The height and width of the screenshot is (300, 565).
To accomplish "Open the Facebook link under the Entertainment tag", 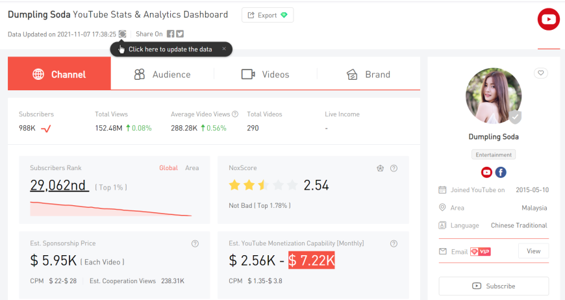I will 501,172.
